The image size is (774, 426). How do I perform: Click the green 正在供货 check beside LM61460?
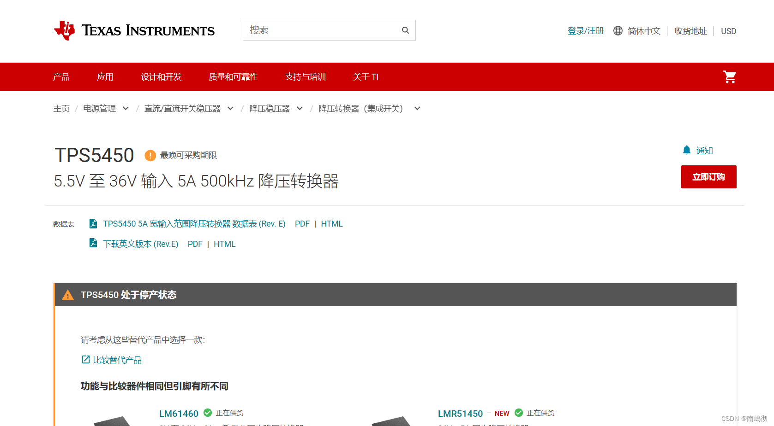(x=207, y=413)
